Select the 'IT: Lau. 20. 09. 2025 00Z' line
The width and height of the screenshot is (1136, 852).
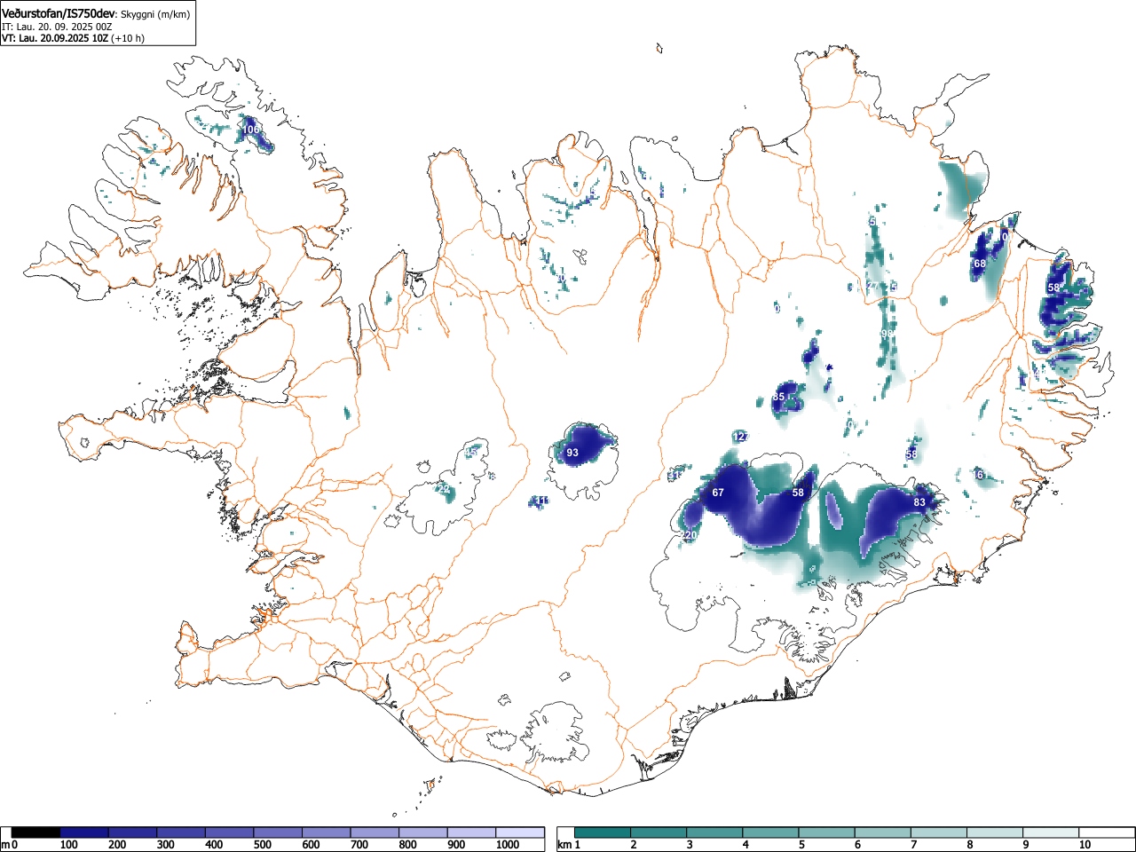(57, 27)
